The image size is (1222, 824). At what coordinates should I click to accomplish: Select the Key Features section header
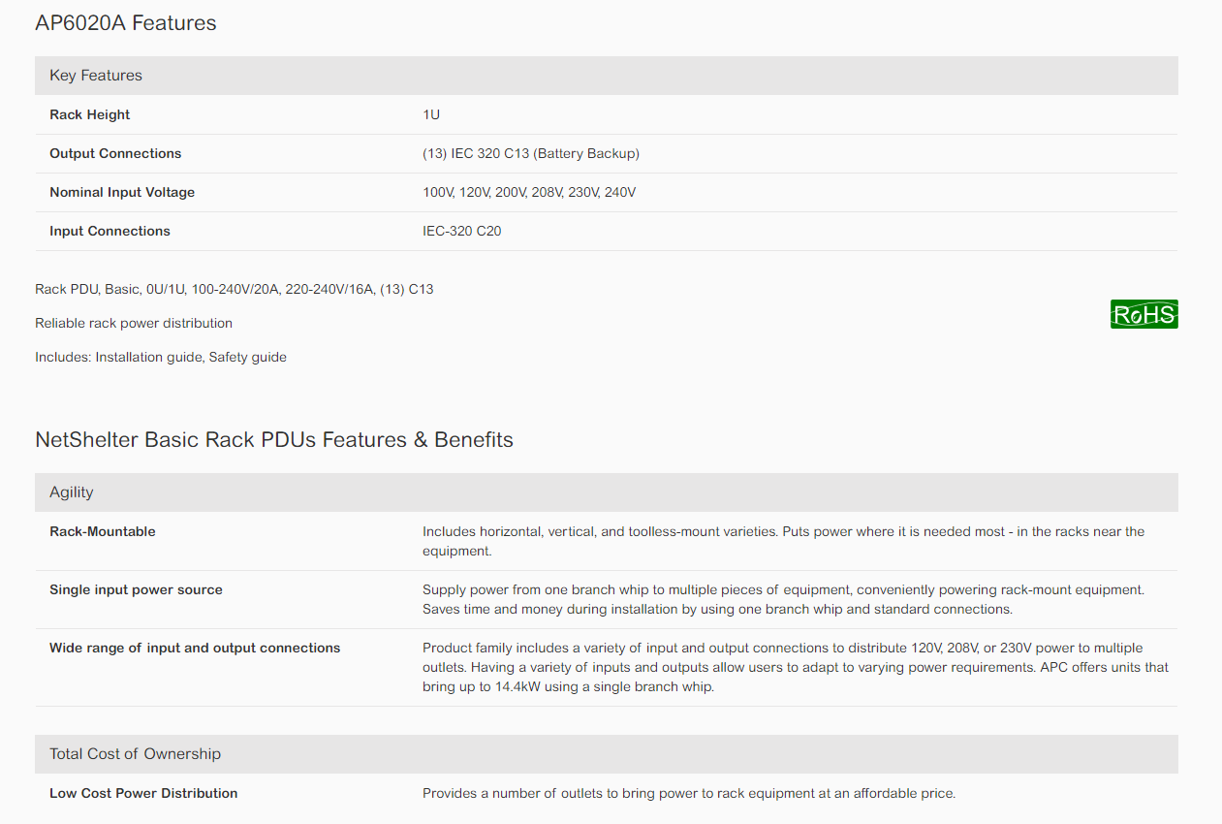point(96,76)
